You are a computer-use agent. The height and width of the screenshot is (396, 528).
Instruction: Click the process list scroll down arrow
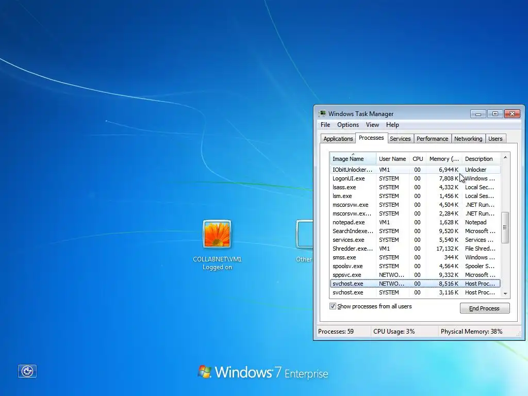(505, 293)
